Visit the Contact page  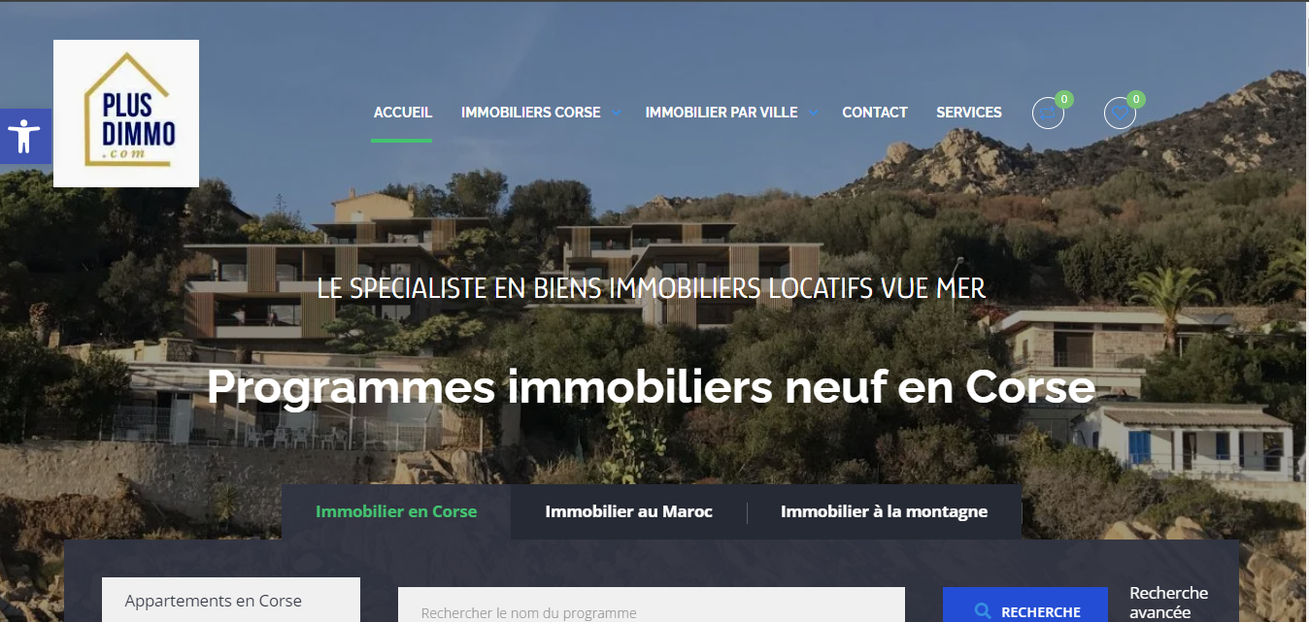tap(875, 113)
